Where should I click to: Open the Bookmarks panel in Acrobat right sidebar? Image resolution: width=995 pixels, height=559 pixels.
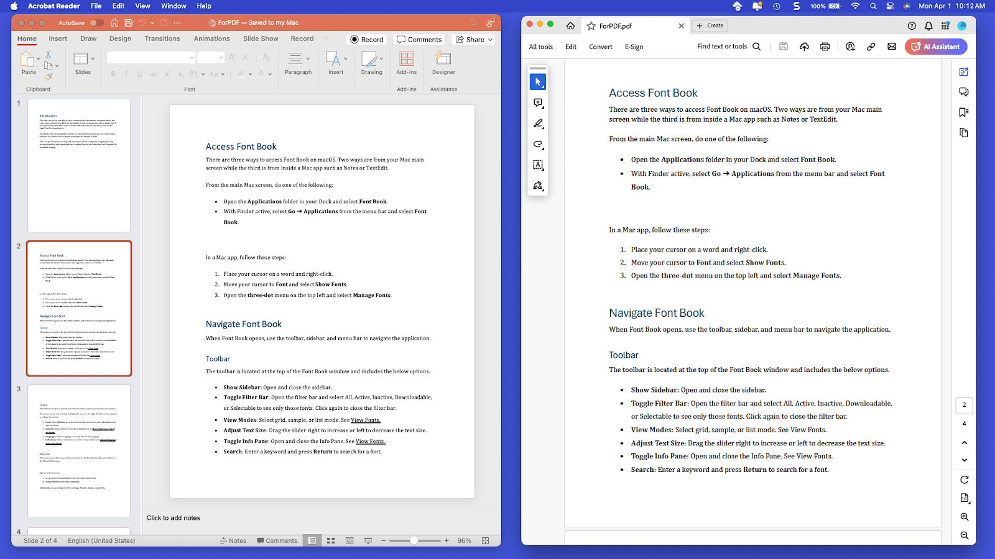click(964, 112)
